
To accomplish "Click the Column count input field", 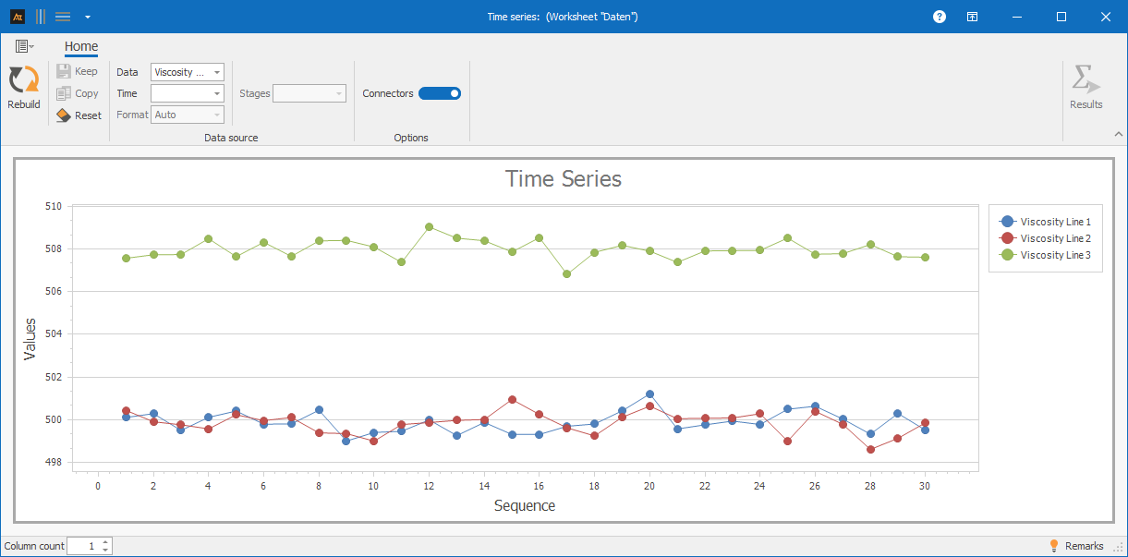I will [83, 546].
